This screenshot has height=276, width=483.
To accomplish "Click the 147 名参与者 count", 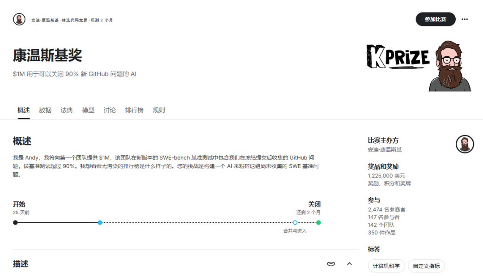I will click(x=384, y=217).
